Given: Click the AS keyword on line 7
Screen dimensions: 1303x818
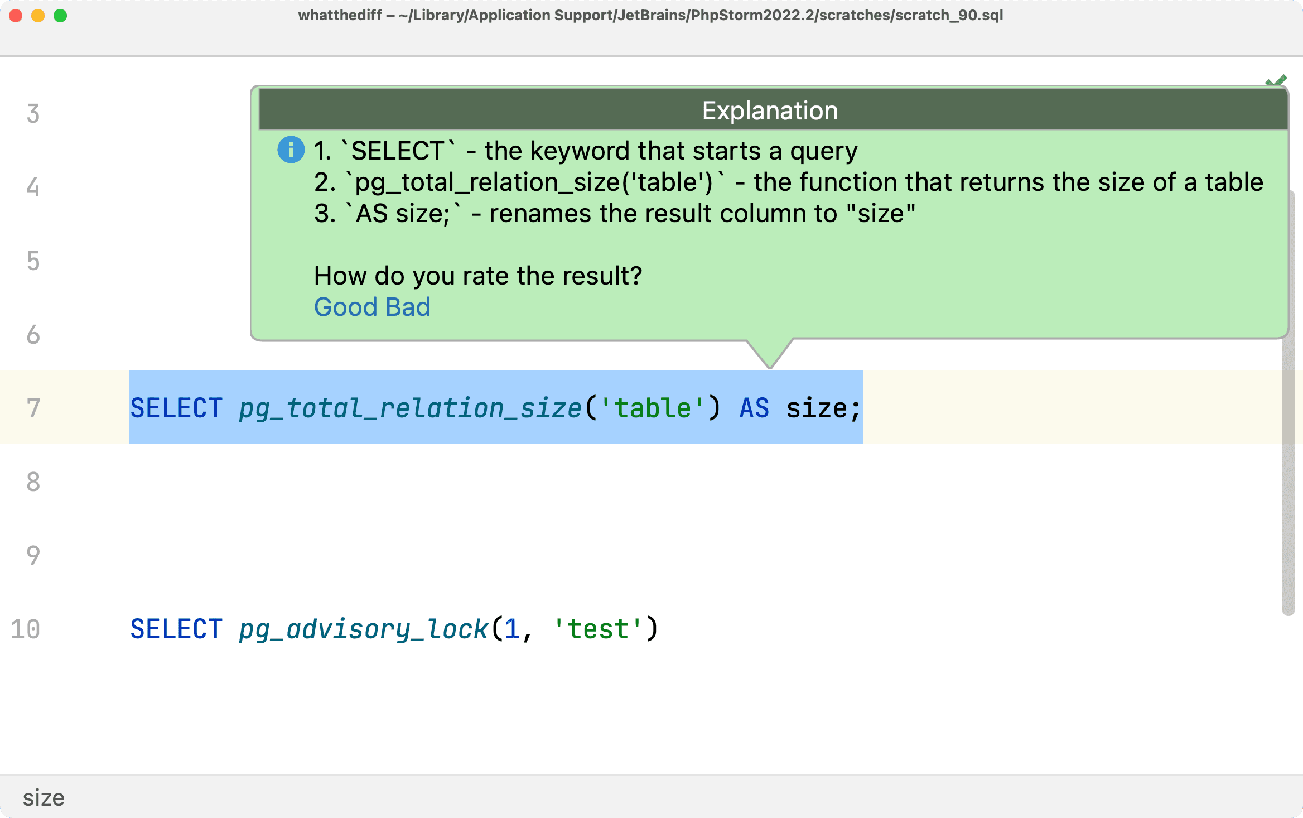Looking at the screenshot, I should (754, 408).
